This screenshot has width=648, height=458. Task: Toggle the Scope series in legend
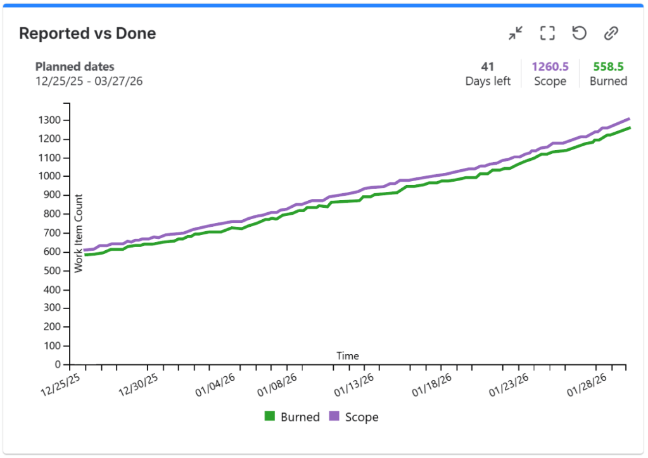coord(361,417)
